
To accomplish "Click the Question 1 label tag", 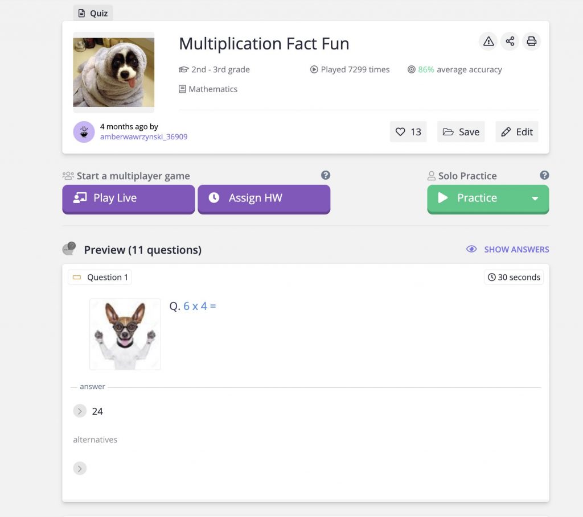I will [100, 278].
